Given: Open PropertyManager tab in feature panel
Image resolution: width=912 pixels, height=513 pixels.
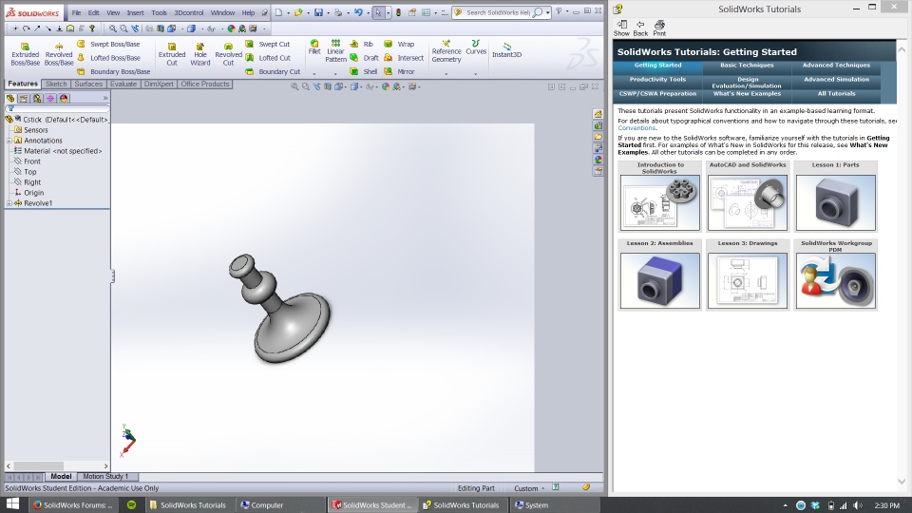Looking at the screenshot, I should [x=23, y=98].
